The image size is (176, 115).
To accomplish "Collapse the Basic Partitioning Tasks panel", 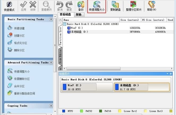I will [x=51, y=19].
